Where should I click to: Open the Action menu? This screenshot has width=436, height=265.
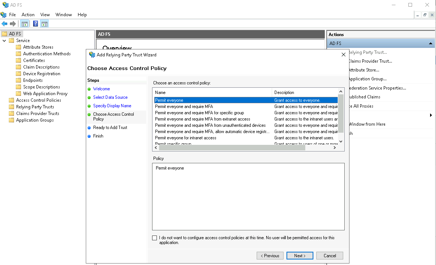point(28,15)
